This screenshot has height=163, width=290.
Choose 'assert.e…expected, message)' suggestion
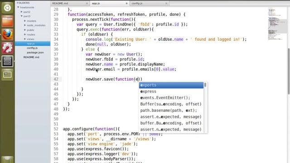coord(171,117)
